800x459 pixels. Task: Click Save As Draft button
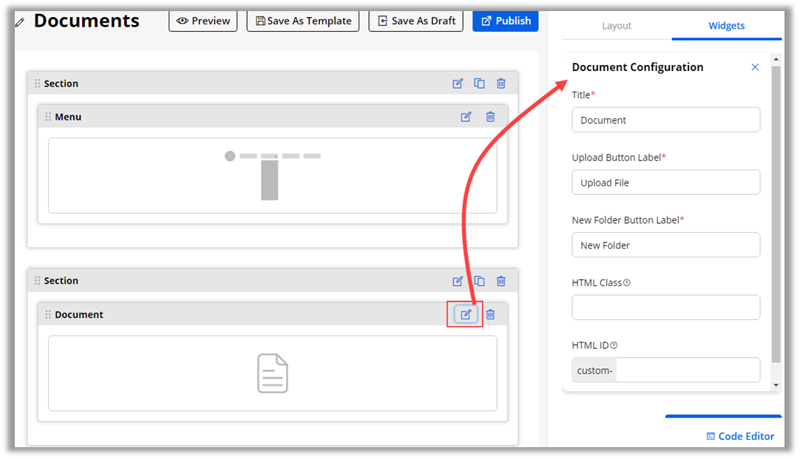pos(416,21)
